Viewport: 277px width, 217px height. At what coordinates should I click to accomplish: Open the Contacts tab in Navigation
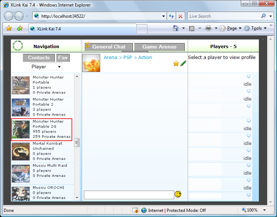point(39,58)
